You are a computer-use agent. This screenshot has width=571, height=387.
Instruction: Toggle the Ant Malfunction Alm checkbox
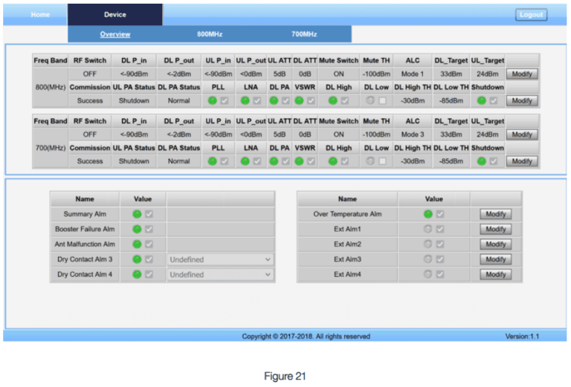click(149, 244)
